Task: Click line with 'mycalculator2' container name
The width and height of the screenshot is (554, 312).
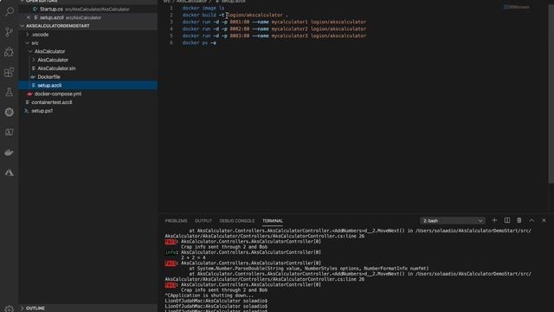Action: coord(274,29)
